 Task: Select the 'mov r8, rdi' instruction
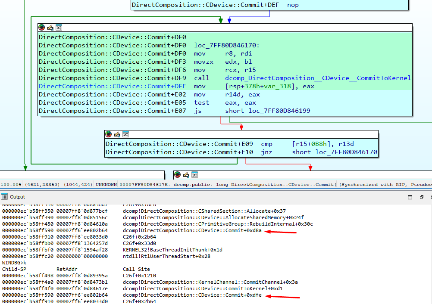[223, 54]
